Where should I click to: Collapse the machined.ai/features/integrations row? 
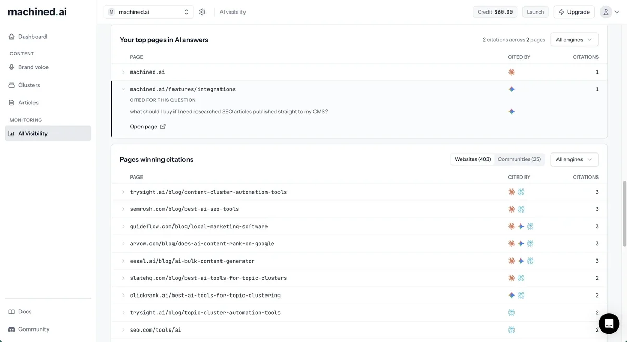(x=123, y=89)
